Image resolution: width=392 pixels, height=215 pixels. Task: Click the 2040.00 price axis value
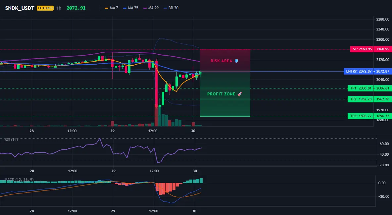[x=383, y=80]
